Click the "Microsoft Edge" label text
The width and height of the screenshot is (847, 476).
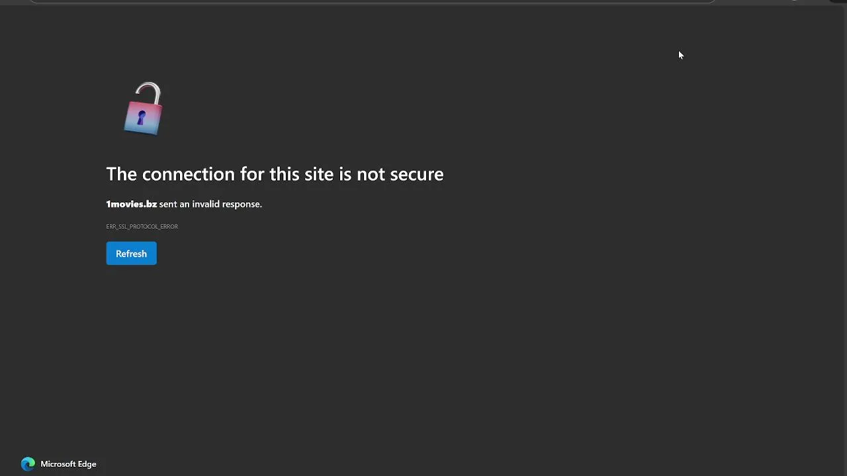68,464
